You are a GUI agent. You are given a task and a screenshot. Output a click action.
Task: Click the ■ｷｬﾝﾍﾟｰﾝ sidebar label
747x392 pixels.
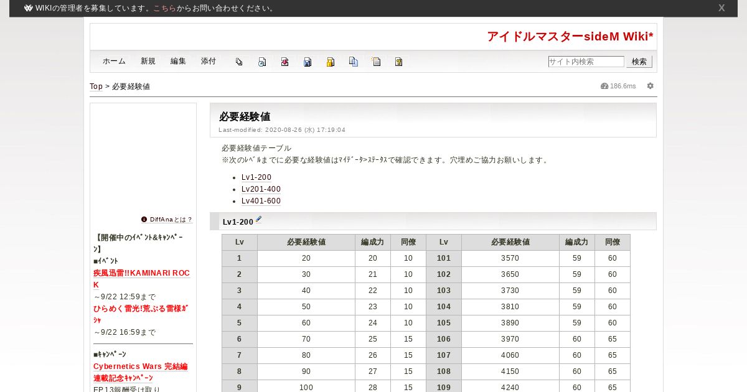click(x=110, y=354)
